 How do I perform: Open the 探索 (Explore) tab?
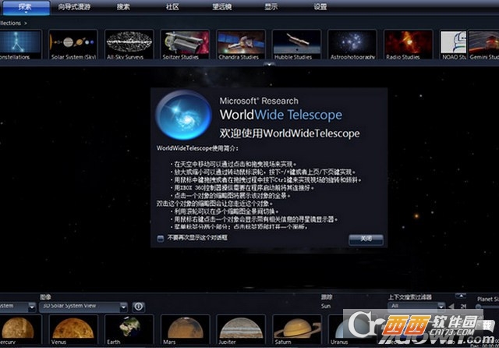pyautogui.click(x=25, y=7)
